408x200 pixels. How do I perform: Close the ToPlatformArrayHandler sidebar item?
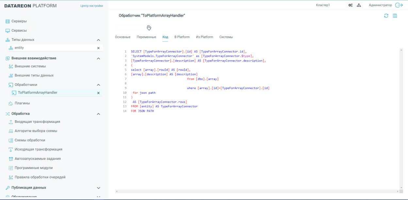click(98, 93)
